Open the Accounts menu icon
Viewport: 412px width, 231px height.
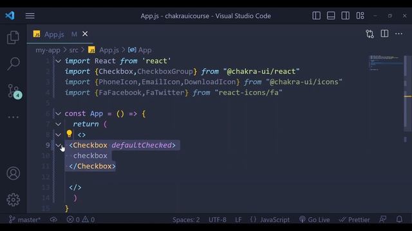pyautogui.click(x=13, y=173)
